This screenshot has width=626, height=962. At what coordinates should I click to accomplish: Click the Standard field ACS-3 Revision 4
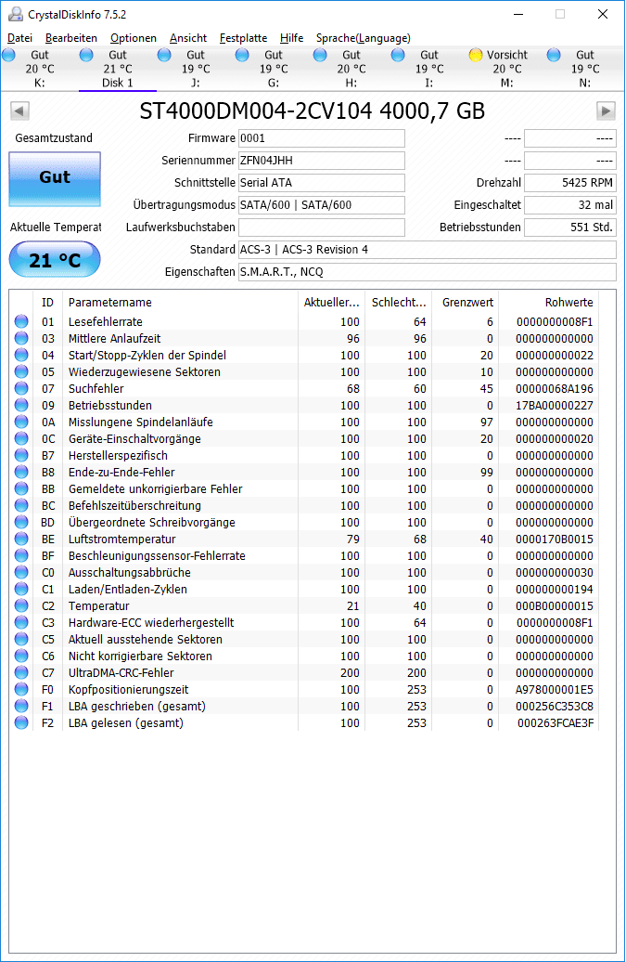click(427, 250)
